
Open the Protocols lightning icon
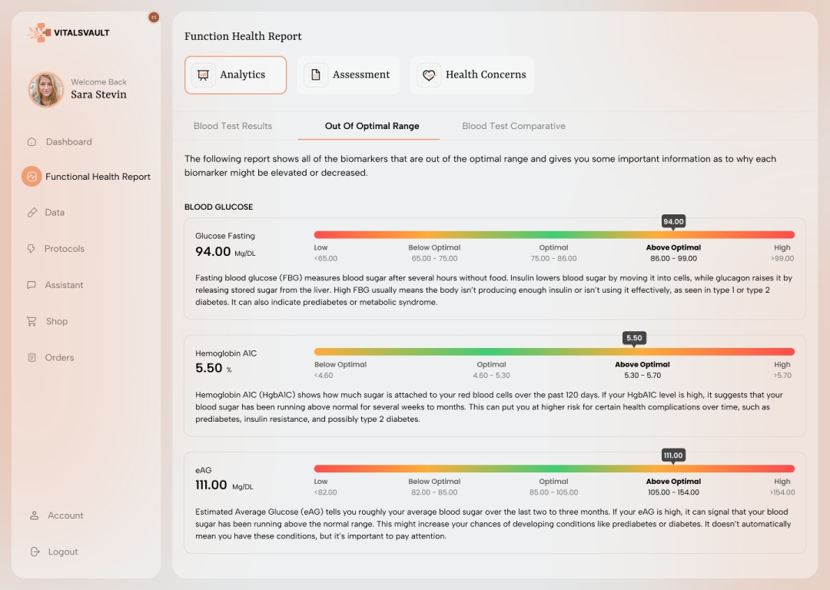click(32, 249)
